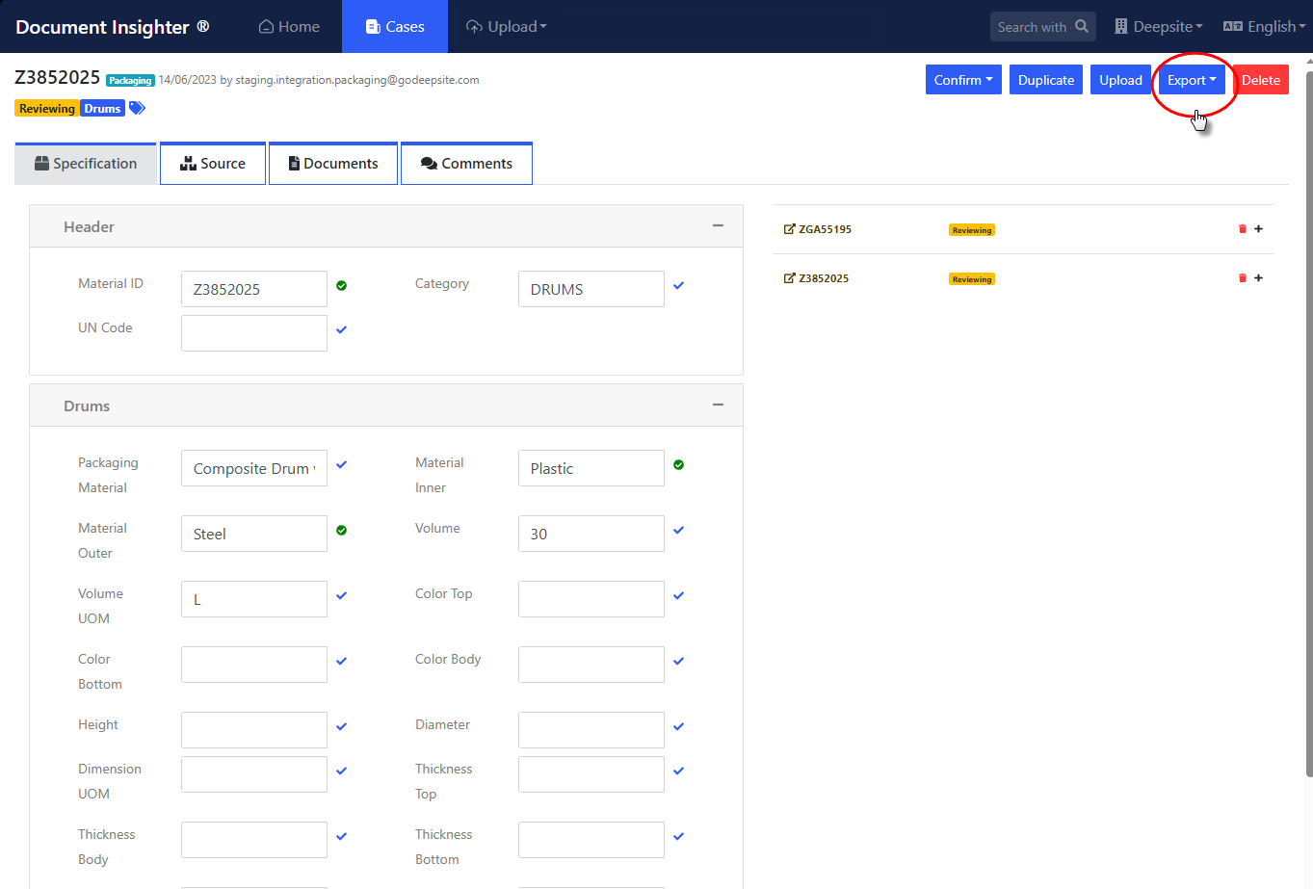Open ZGA55195 via external link icon
Image resolution: width=1313 pixels, height=889 pixels.
790,229
